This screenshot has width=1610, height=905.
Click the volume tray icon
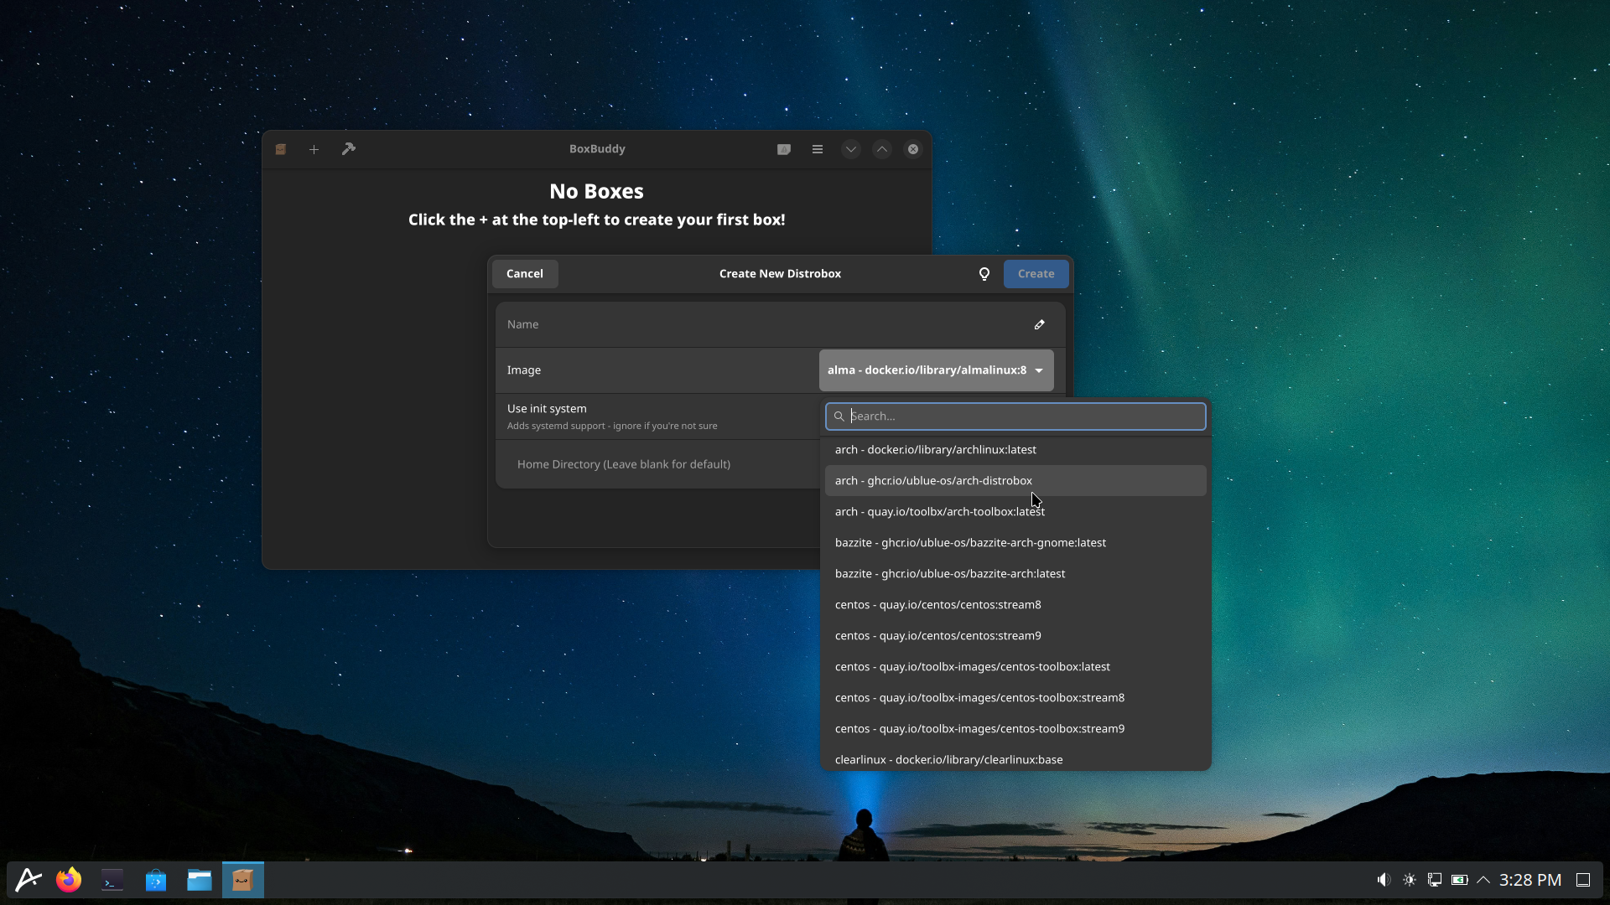tap(1384, 880)
